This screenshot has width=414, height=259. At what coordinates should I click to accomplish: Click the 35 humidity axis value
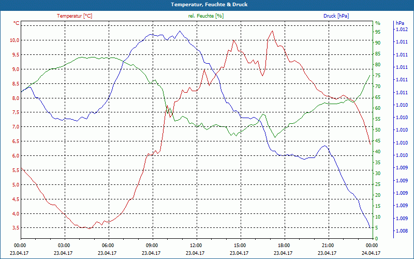point(378,163)
